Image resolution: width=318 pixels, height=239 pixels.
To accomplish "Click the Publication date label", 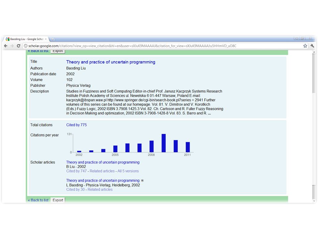I will pyautogui.click(x=43, y=74).
